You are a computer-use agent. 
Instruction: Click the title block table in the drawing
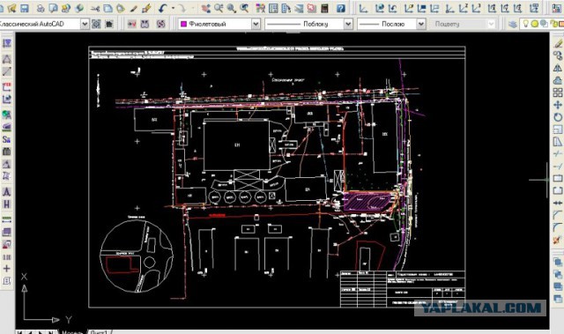(x=403, y=289)
